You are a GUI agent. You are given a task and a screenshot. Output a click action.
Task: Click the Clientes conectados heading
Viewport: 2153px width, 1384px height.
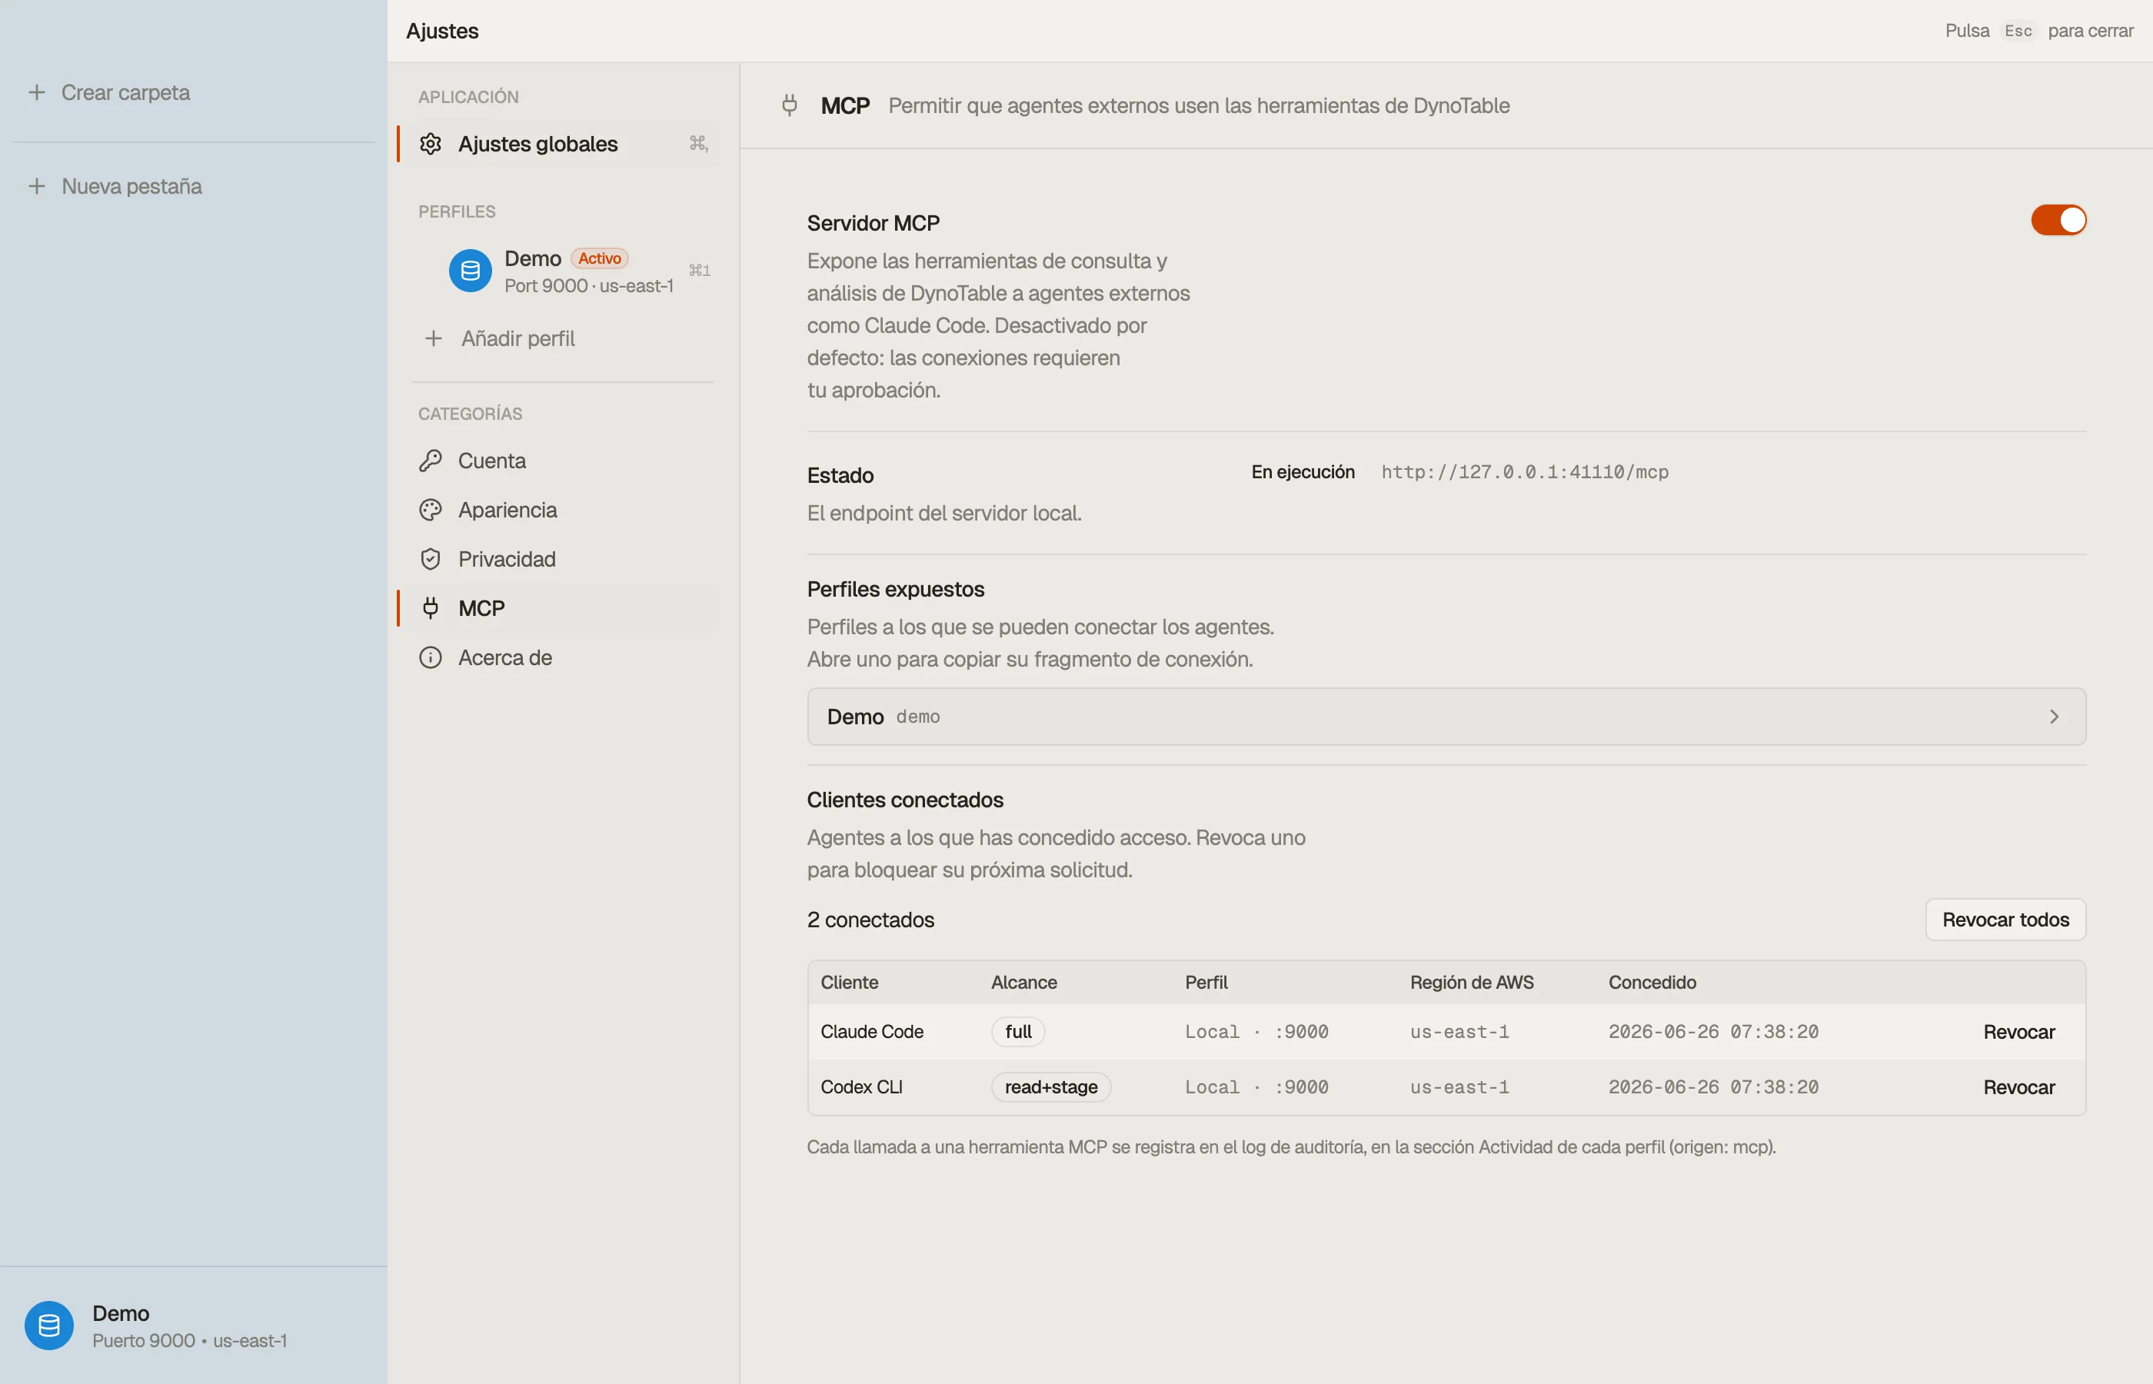pos(905,800)
